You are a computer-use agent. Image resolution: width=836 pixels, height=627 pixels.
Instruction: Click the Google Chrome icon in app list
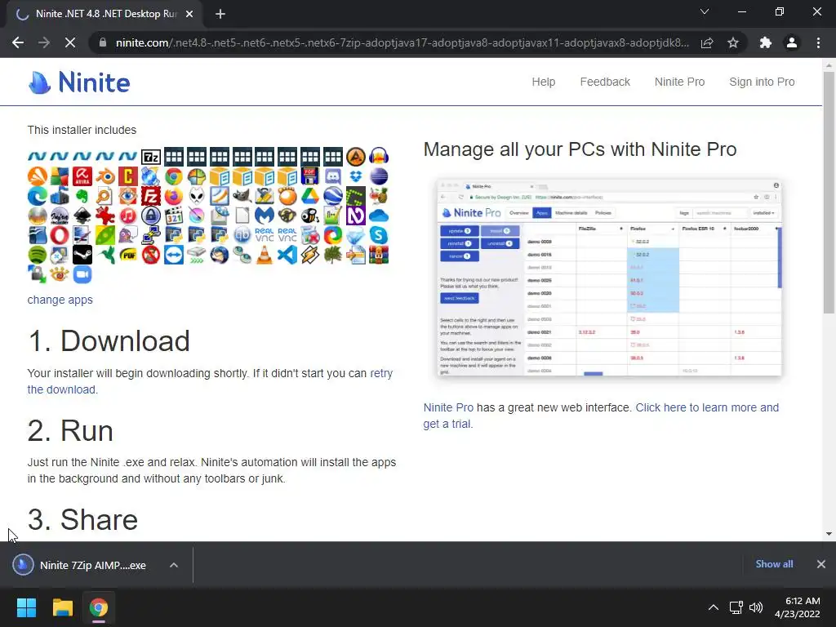174,176
